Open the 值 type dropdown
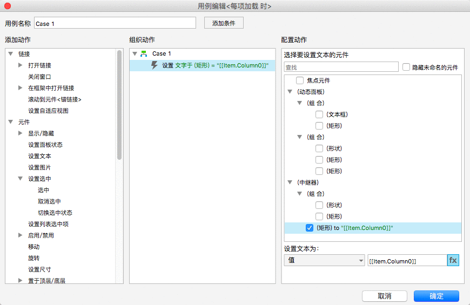470x305 pixels. pos(324,260)
